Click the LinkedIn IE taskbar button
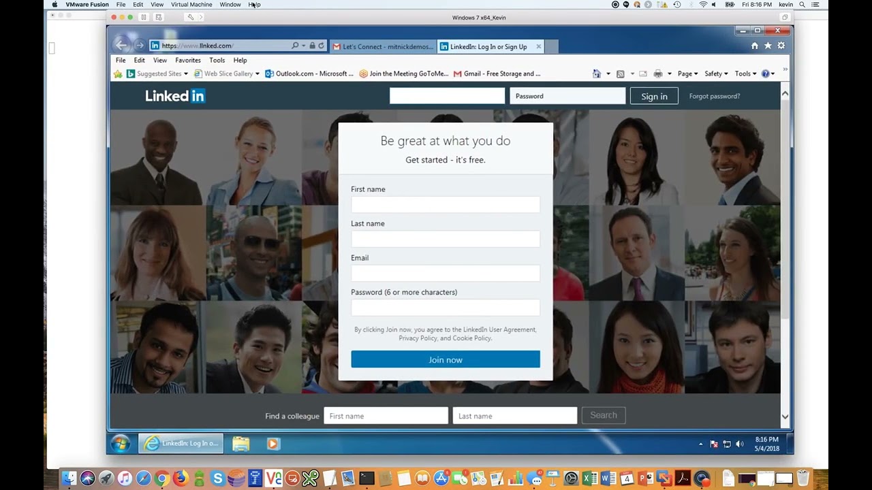Viewport: 872px width, 490px height. click(x=181, y=444)
